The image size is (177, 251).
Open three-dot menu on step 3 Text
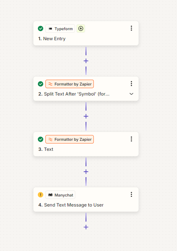[131, 139]
